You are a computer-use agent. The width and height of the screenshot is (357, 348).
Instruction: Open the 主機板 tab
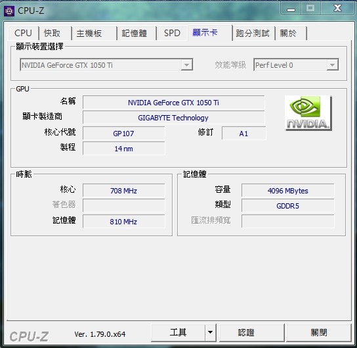pyautogui.click(x=94, y=34)
